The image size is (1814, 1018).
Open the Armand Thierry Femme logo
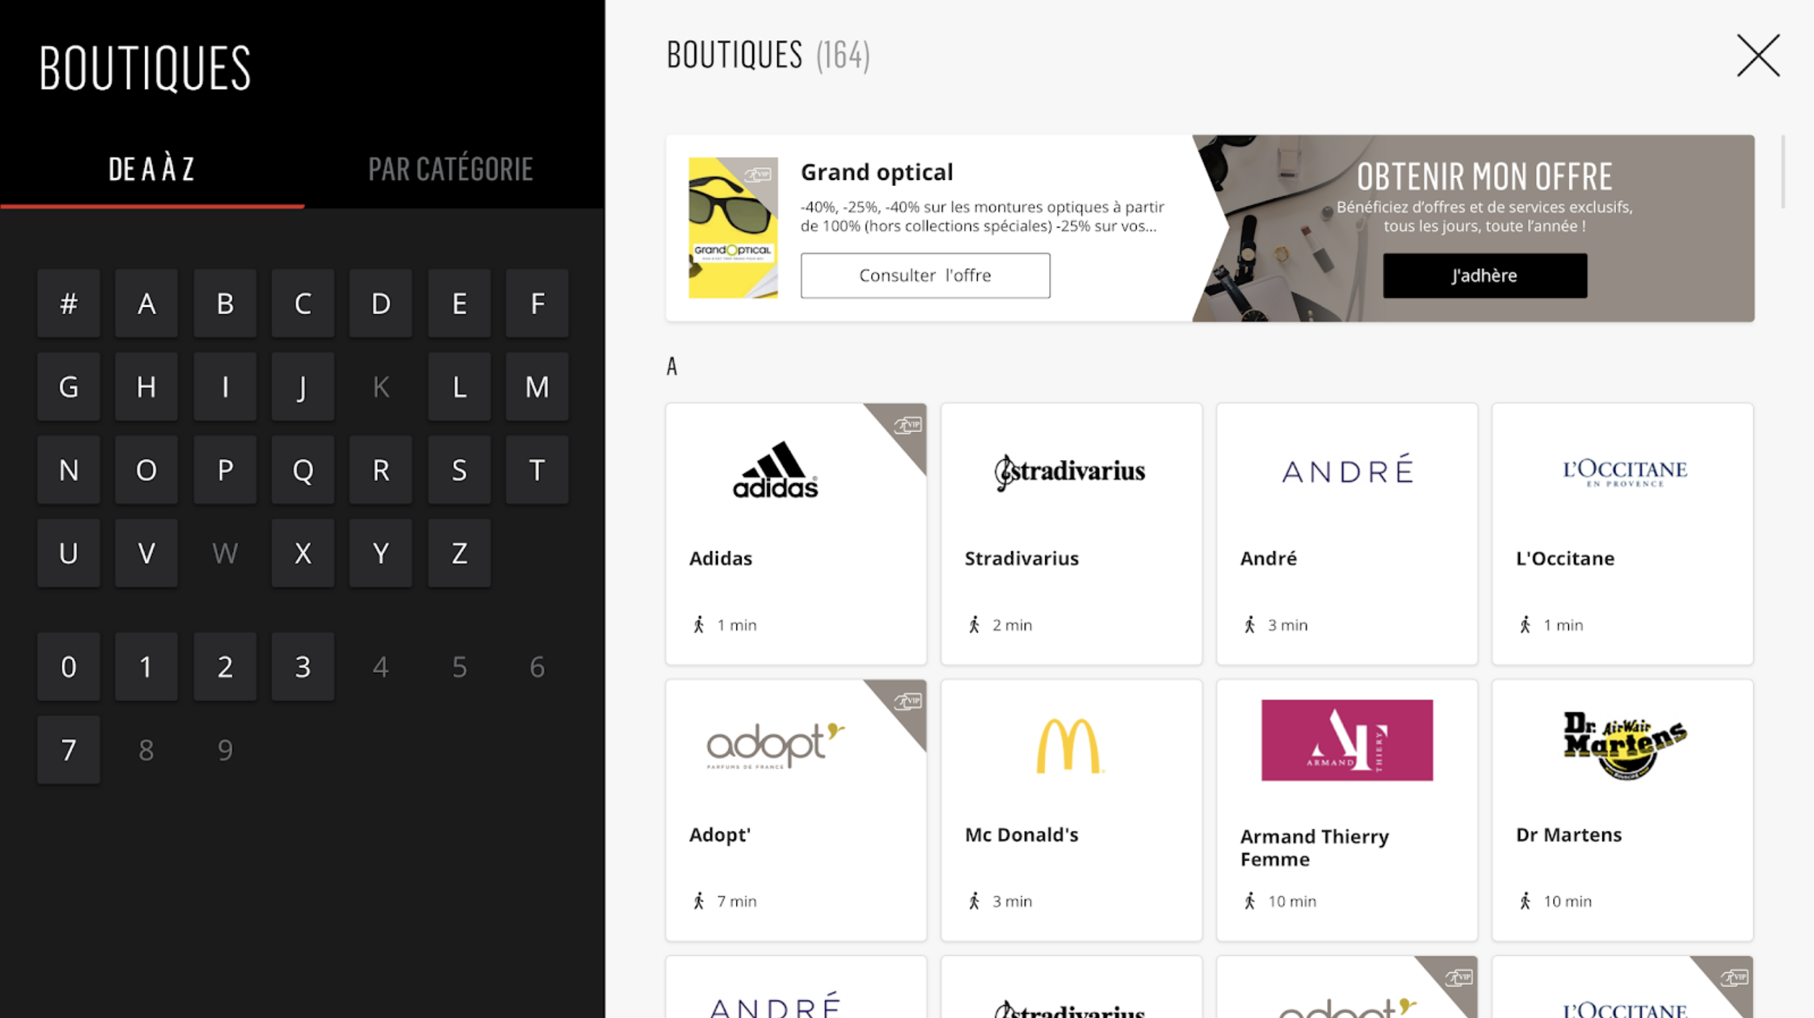[1346, 740]
